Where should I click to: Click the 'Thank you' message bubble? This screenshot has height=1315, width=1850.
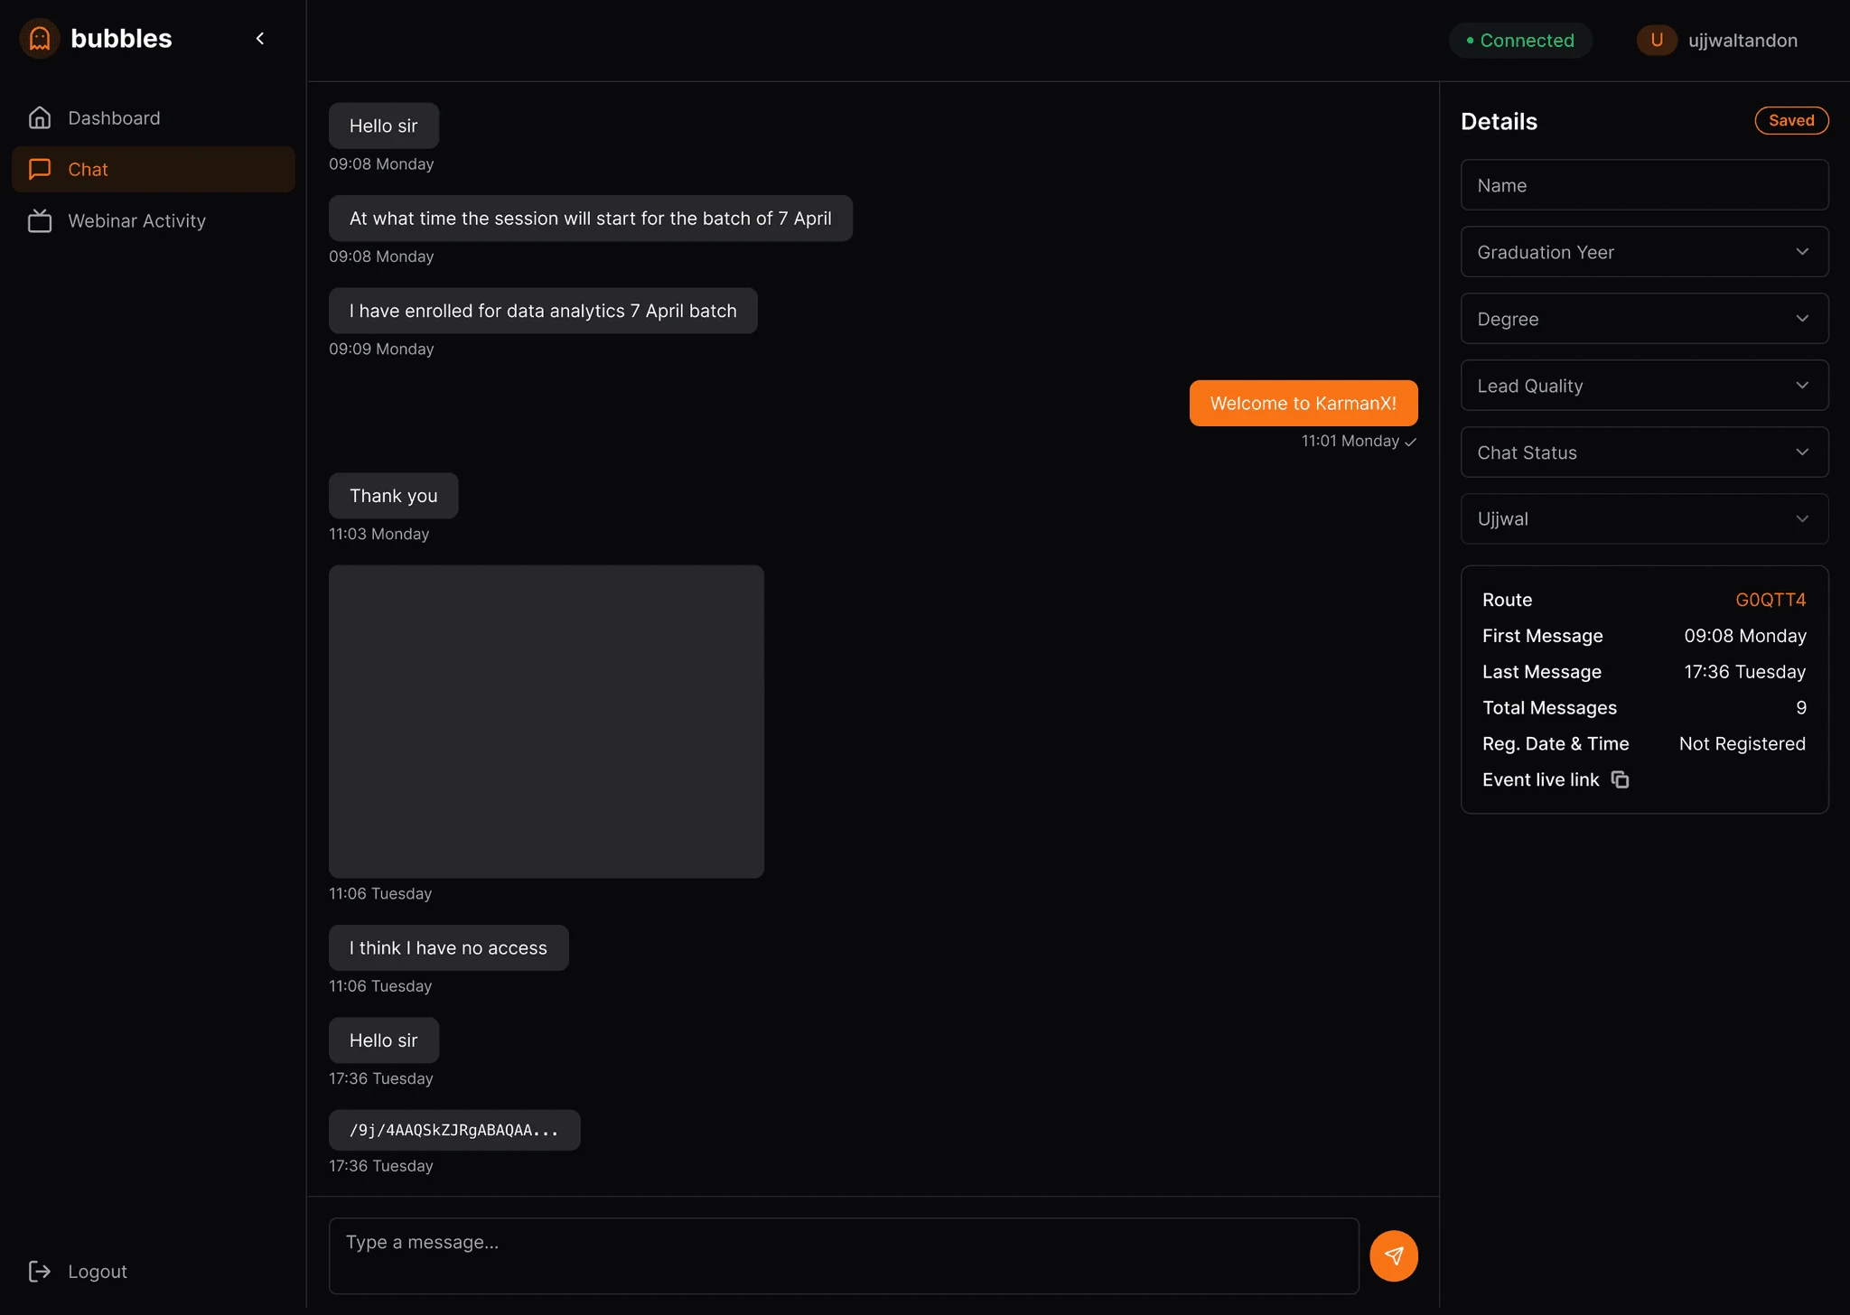[393, 496]
